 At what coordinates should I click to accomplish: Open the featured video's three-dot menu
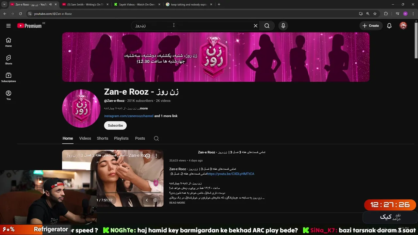tap(156, 156)
